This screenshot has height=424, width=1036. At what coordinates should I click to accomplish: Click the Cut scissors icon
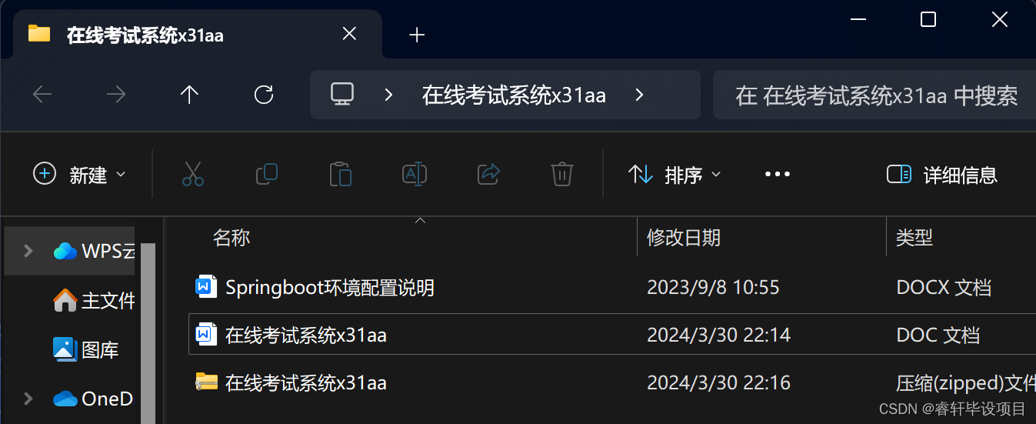tap(193, 175)
